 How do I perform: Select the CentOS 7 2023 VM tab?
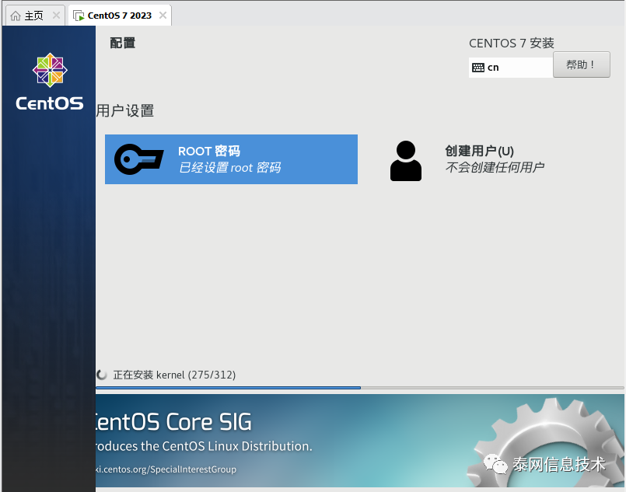click(x=120, y=16)
